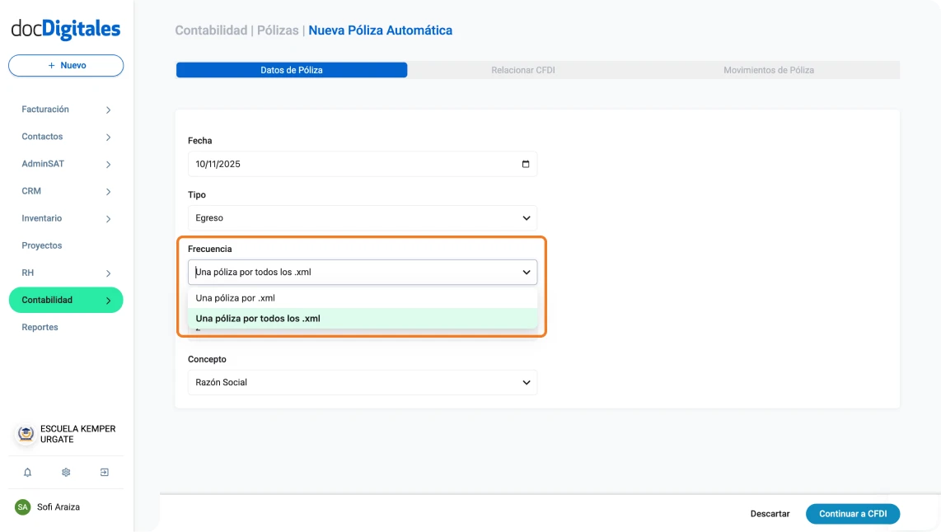Image resolution: width=941 pixels, height=532 pixels.
Task: Log out using the exit icon
Action: [104, 472]
